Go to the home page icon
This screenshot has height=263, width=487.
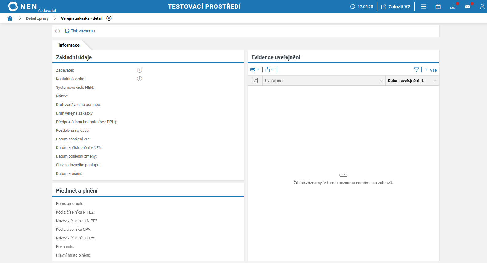click(10, 18)
